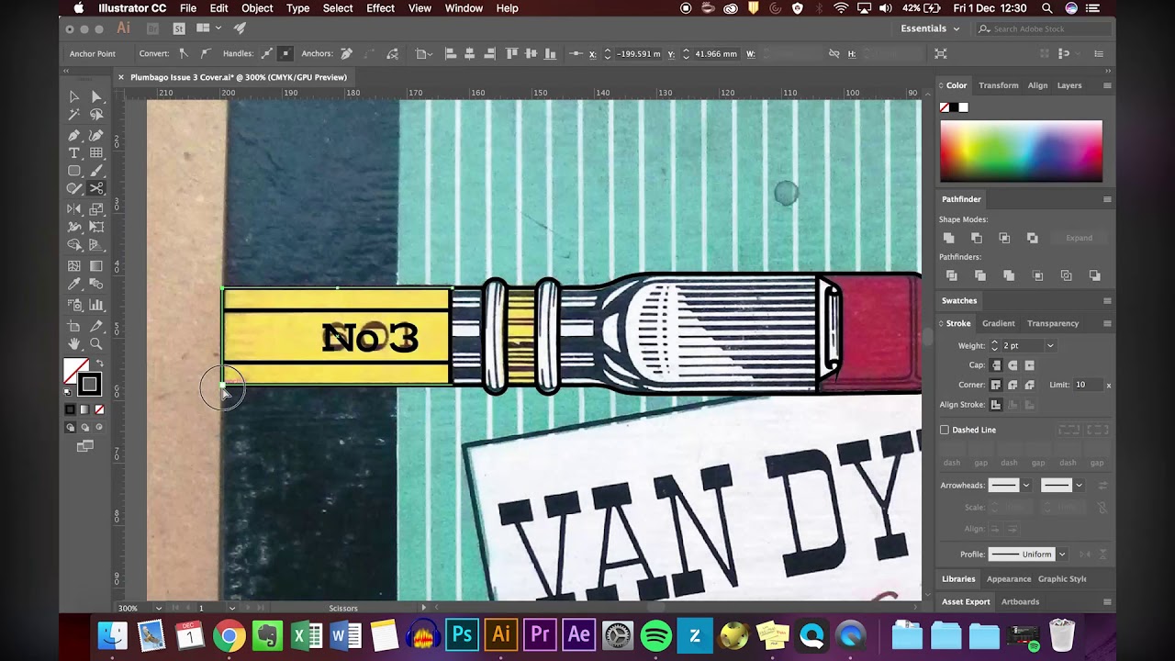The image size is (1175, 661).
Task: Open the Artboards tab
Action: (1020, 602)
